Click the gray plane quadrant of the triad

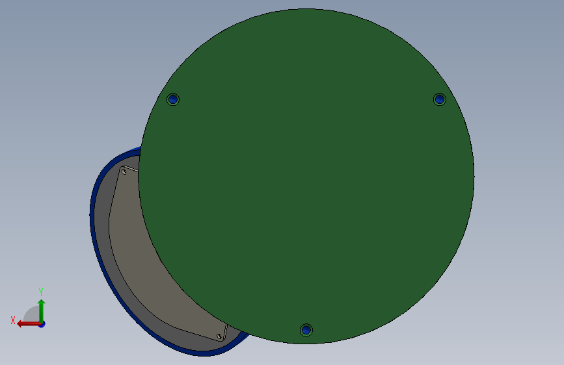(31, 314)
